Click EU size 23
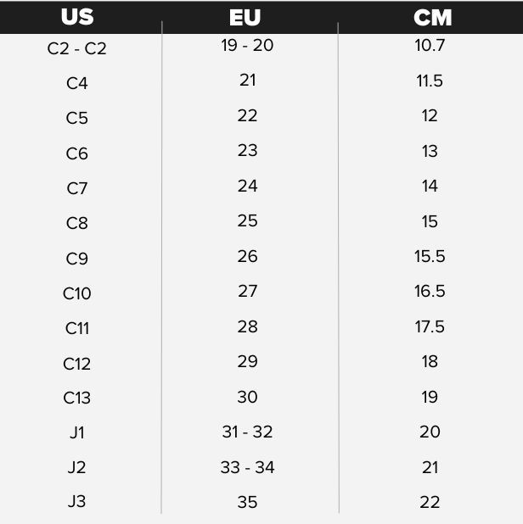The image size is (523, 524). [248, 150]
